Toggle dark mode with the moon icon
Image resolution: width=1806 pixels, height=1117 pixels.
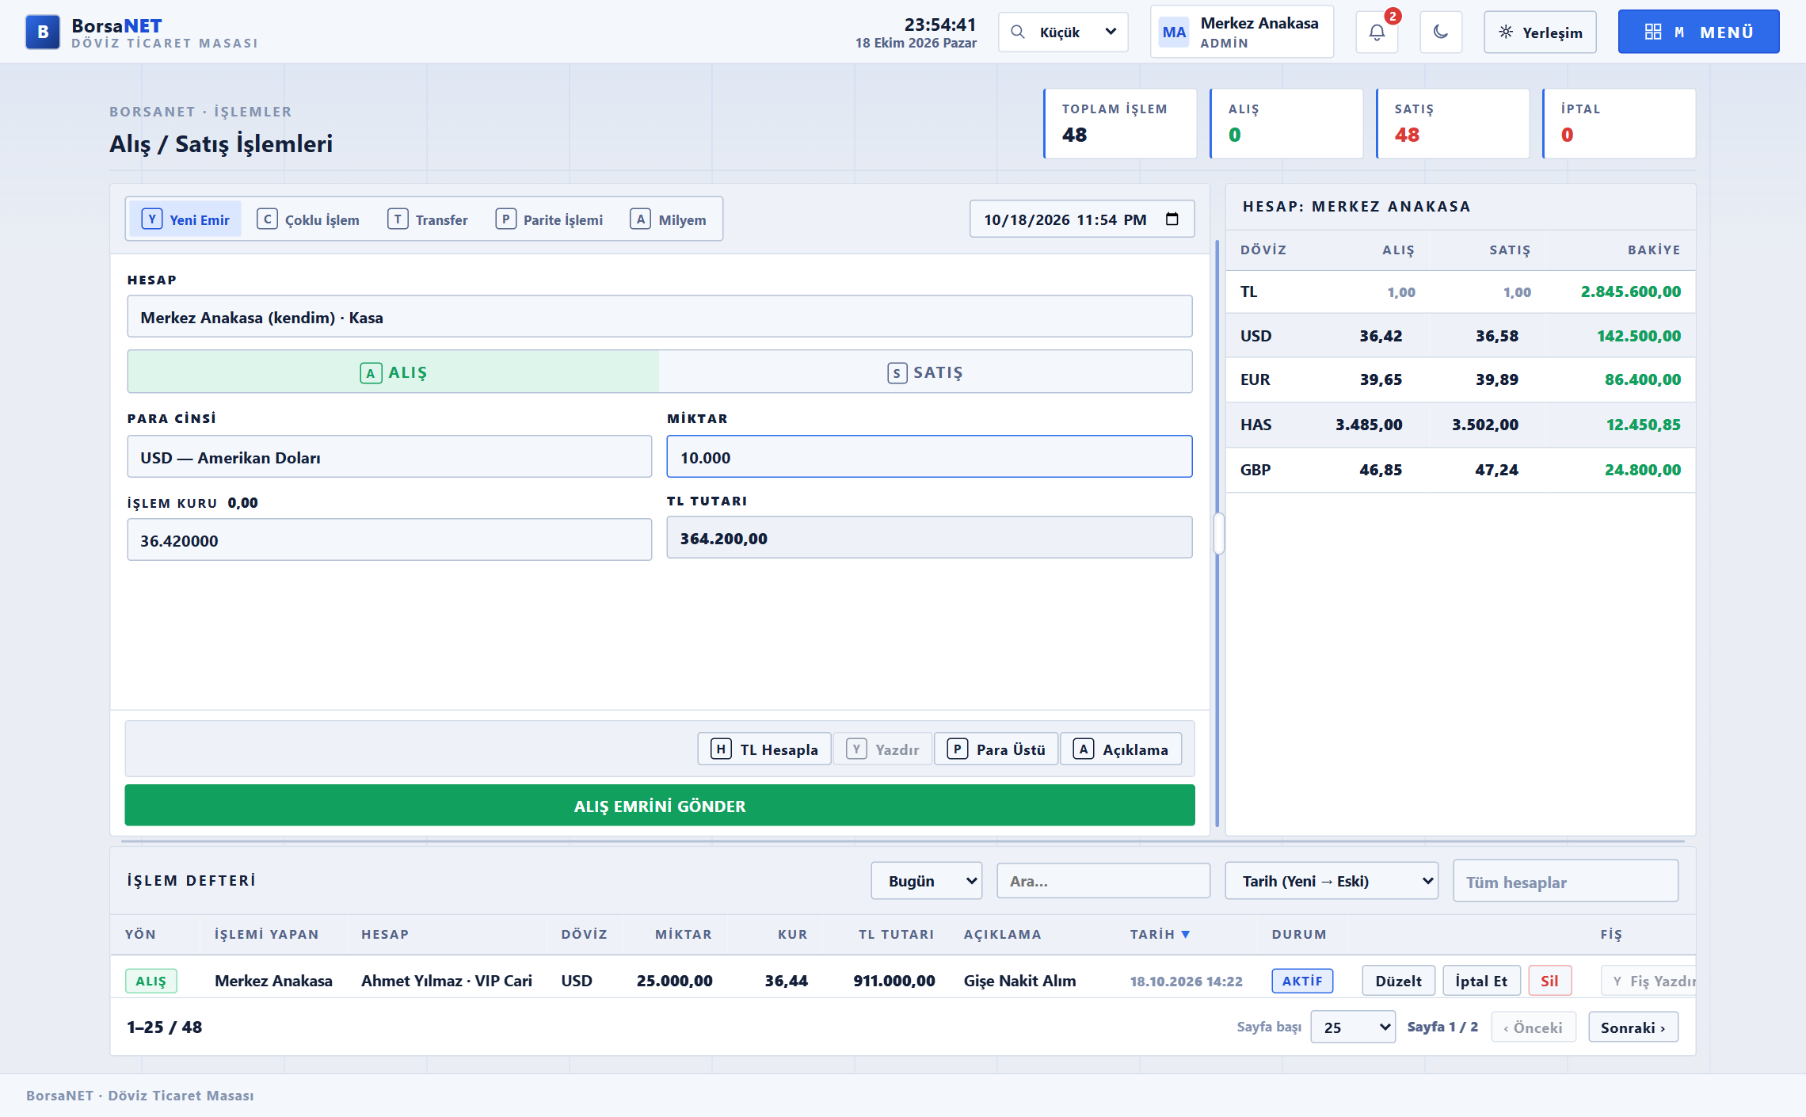(1441, 32)
